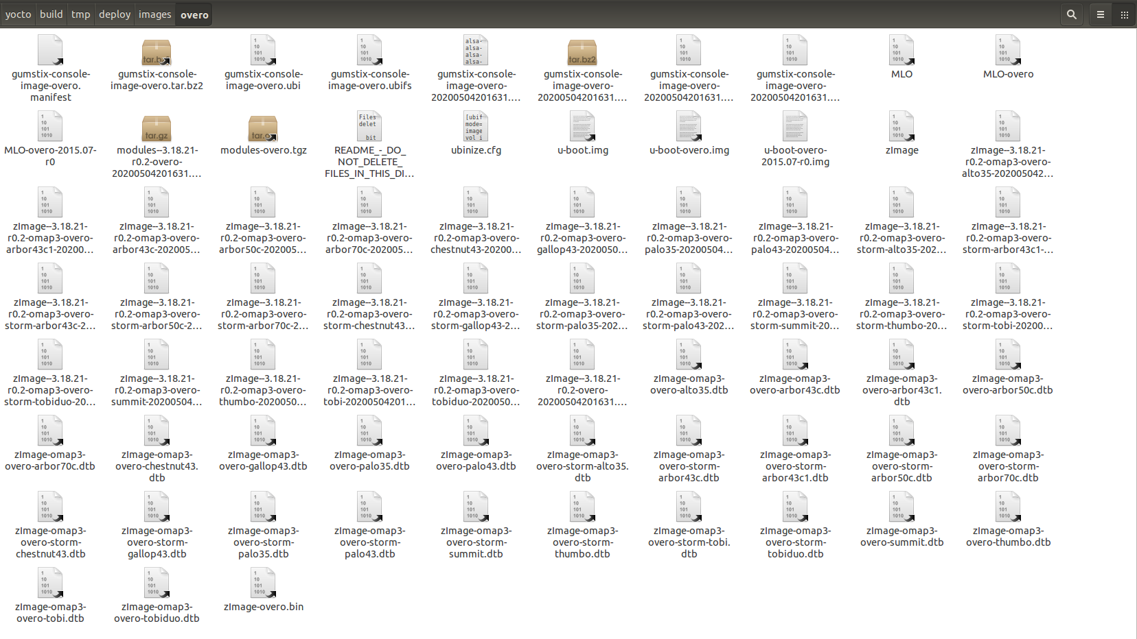Navigate to the build folder in path bar
Screen dimensions: 1137x639
51,14
